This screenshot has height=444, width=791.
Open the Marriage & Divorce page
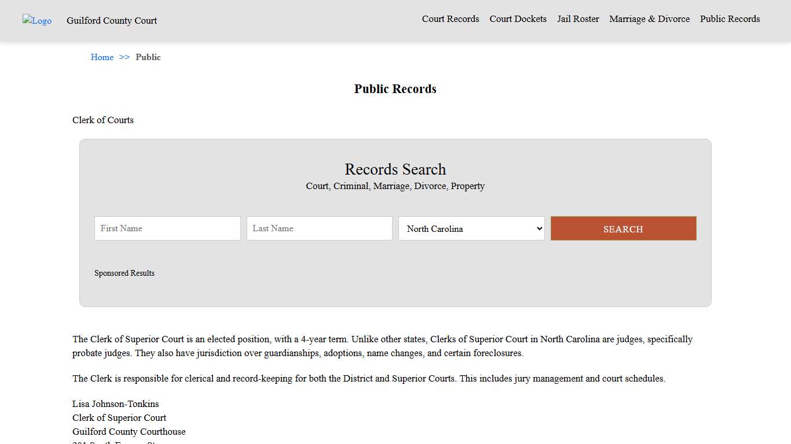649,19
